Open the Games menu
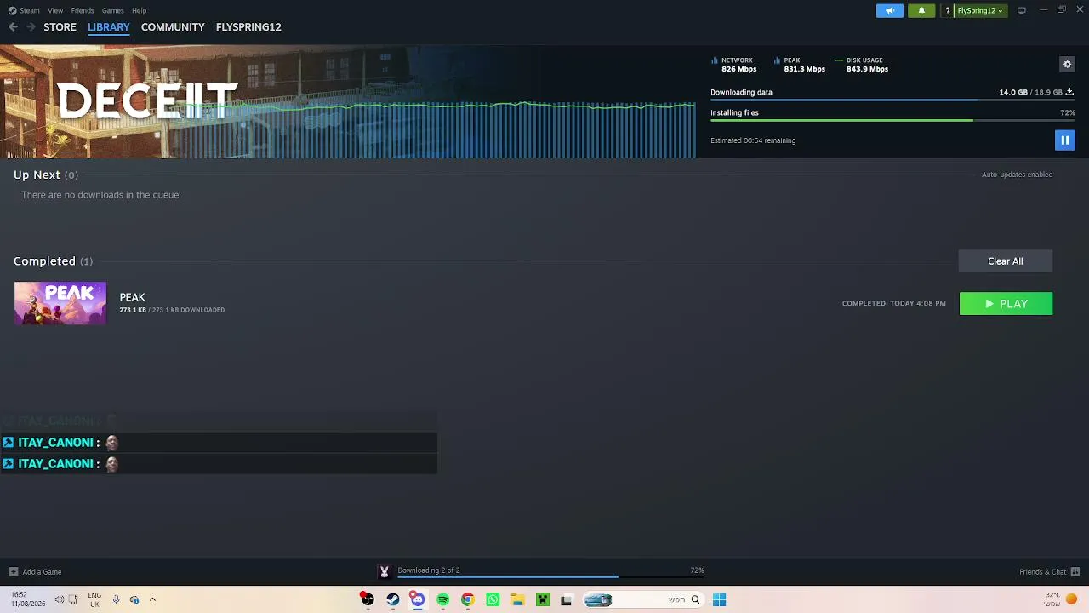 [112, 10]
